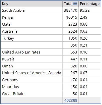Select the Oman row
This screenshot has height=105, width=102.
tap(51, 66)
